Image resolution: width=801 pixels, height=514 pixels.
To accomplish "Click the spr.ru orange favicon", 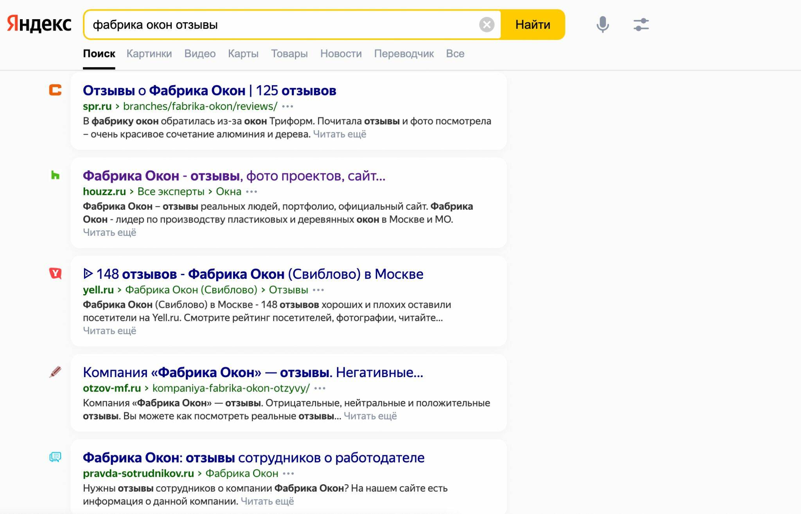I will pos(55,90).
